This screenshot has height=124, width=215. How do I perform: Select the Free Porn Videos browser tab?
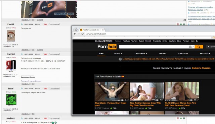pyautogui.click(x=92, y=30)
